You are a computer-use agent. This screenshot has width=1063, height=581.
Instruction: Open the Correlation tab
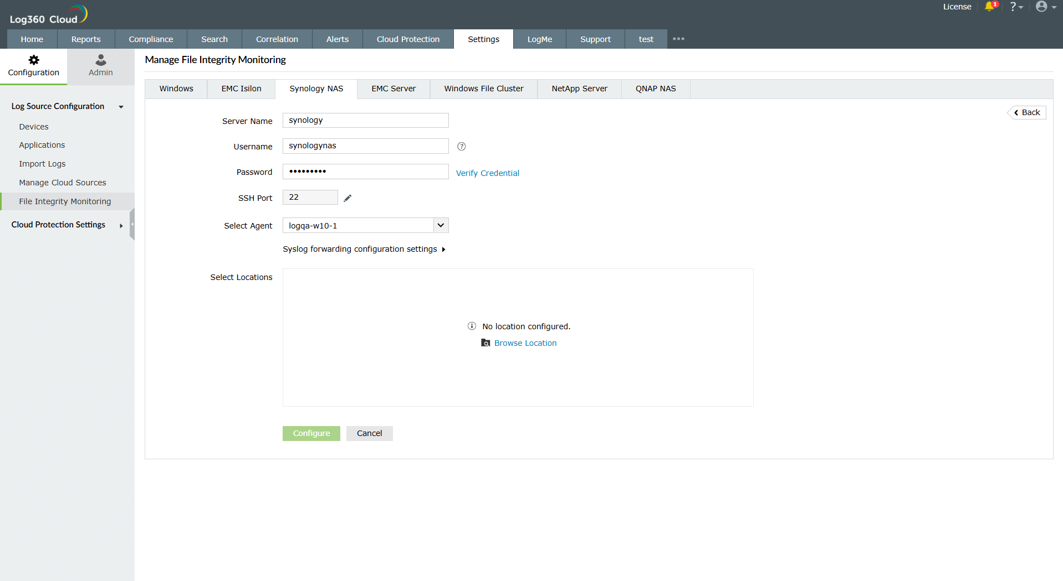coord(277,39)
